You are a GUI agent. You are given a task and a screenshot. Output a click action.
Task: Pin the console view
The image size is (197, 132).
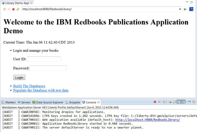pyautogui.click(x=189, y=102)
